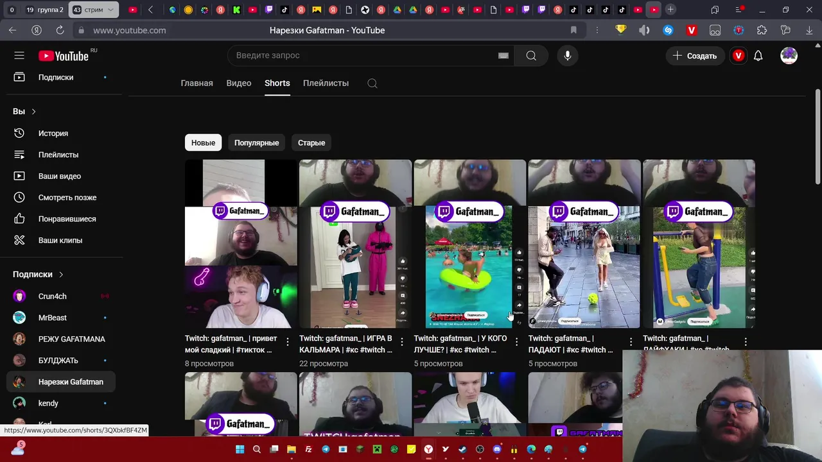Open options for 'ПАДАЮТ' short
The width and height of the screenshot is (822, 462).
click(631, 342)
